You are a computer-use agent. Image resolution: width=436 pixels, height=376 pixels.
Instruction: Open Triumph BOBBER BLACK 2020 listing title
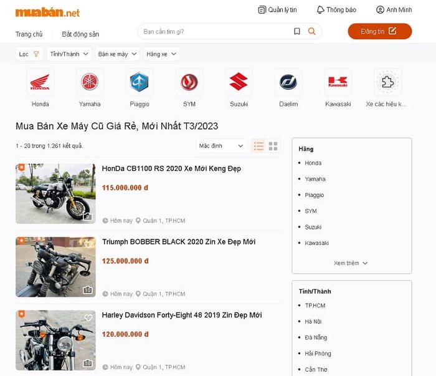(179, 241)
